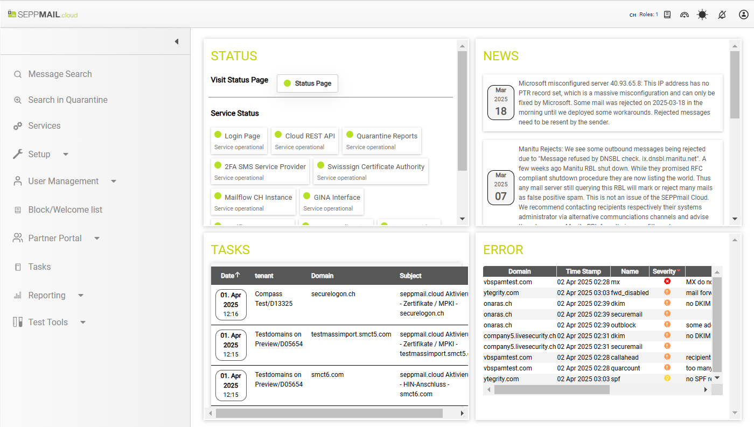754x427 pixels.
Task: Click the red severity icon in mx row
Action: pos(667,282)
